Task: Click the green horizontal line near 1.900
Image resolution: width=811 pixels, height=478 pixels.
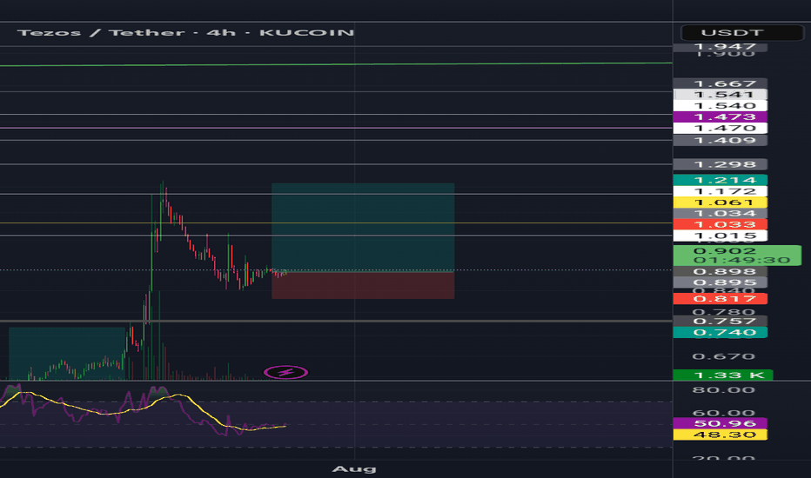Action: (336, 64)
